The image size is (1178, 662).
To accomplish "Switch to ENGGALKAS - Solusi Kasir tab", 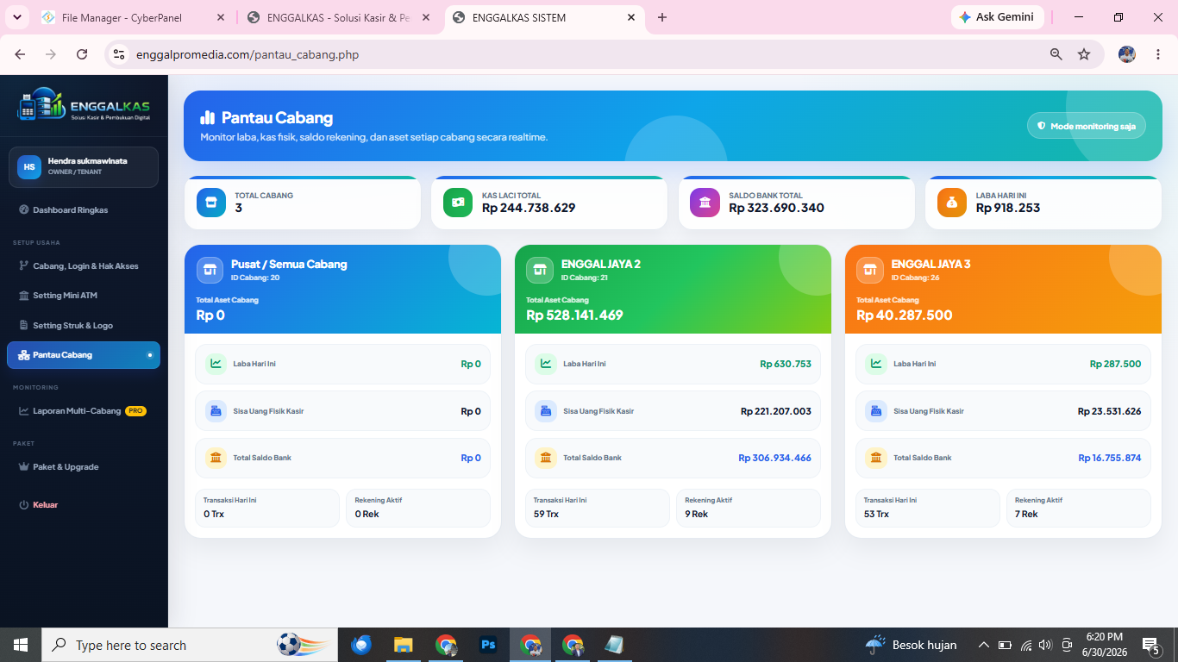I will (x=338, y=17).
